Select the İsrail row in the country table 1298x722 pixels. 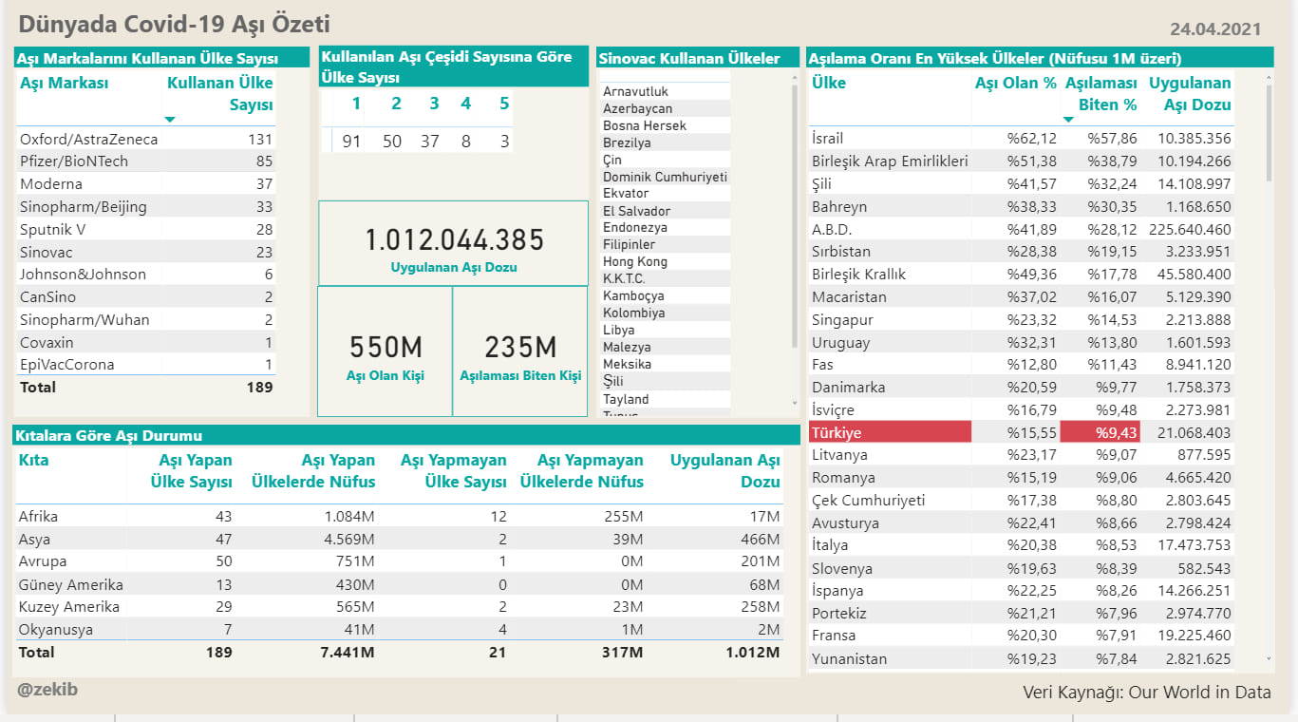coord(1021,139)
